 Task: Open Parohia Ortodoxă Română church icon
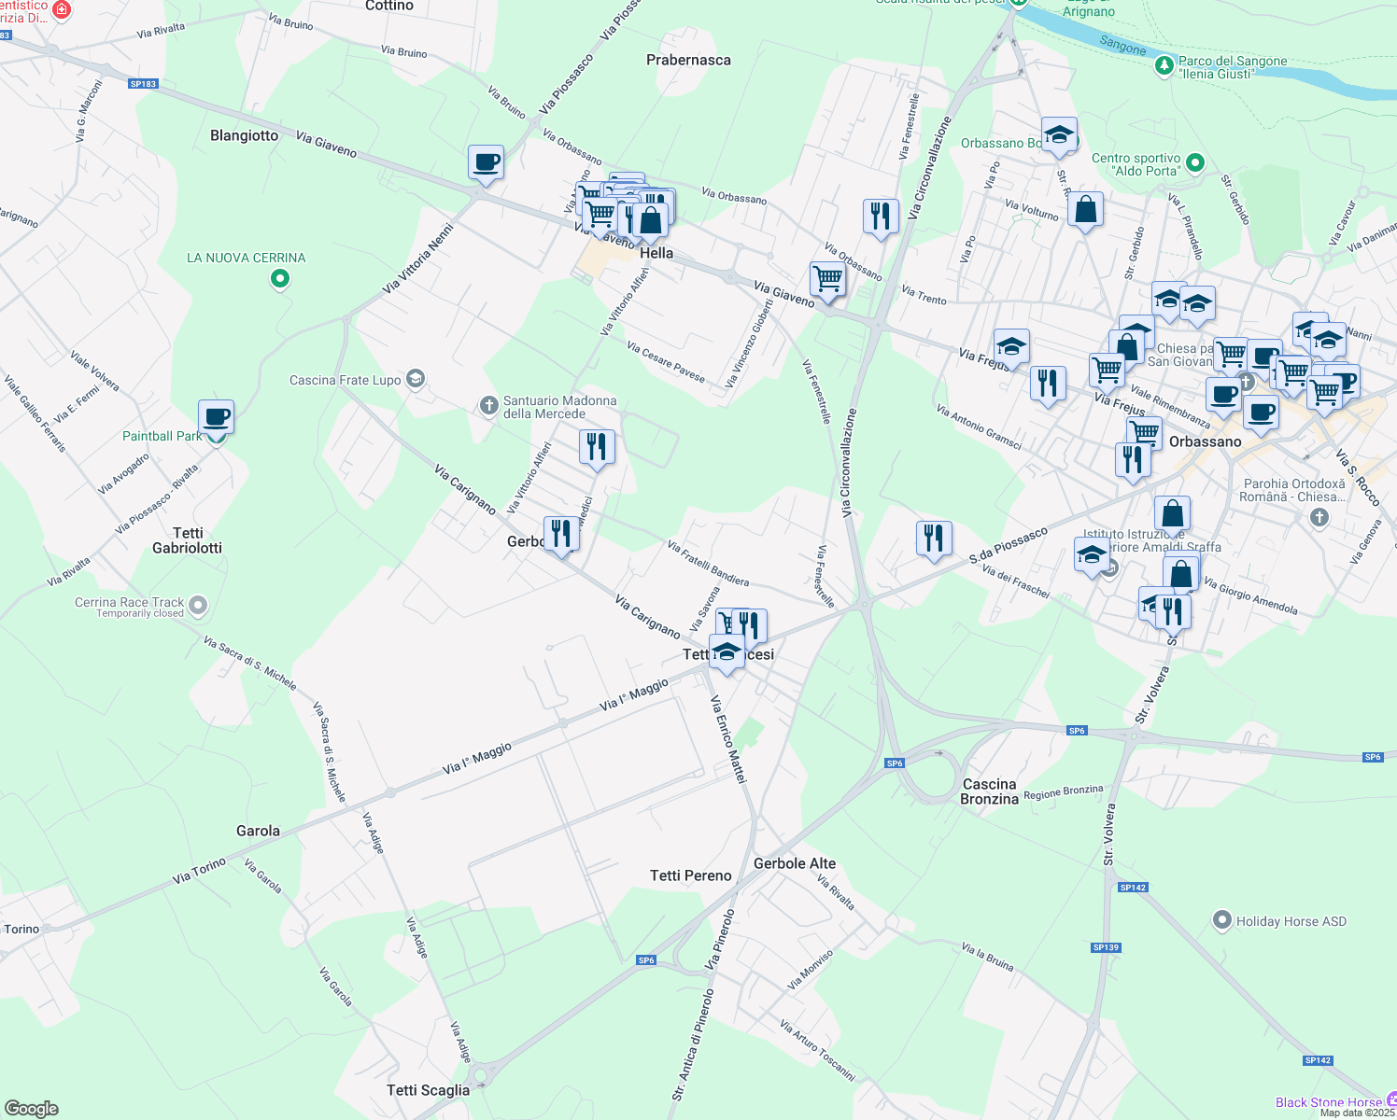click(x=1319, y=517)
